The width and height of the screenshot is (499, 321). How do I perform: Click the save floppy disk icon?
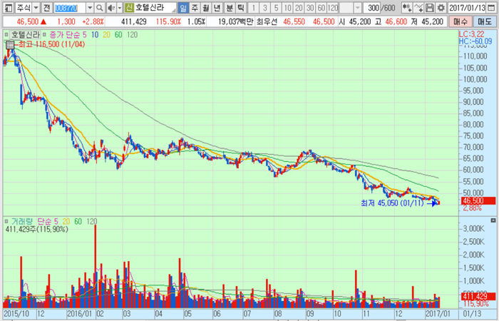point(430,8)
